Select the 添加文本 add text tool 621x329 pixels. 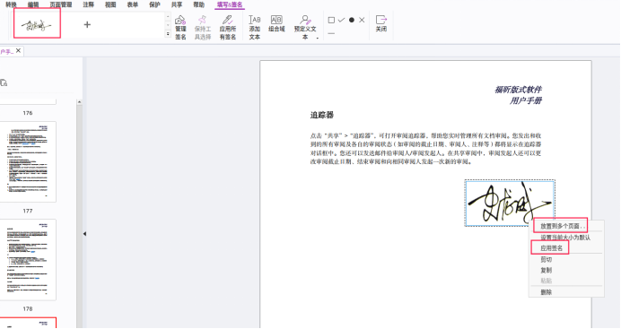(x=254, y=28)
